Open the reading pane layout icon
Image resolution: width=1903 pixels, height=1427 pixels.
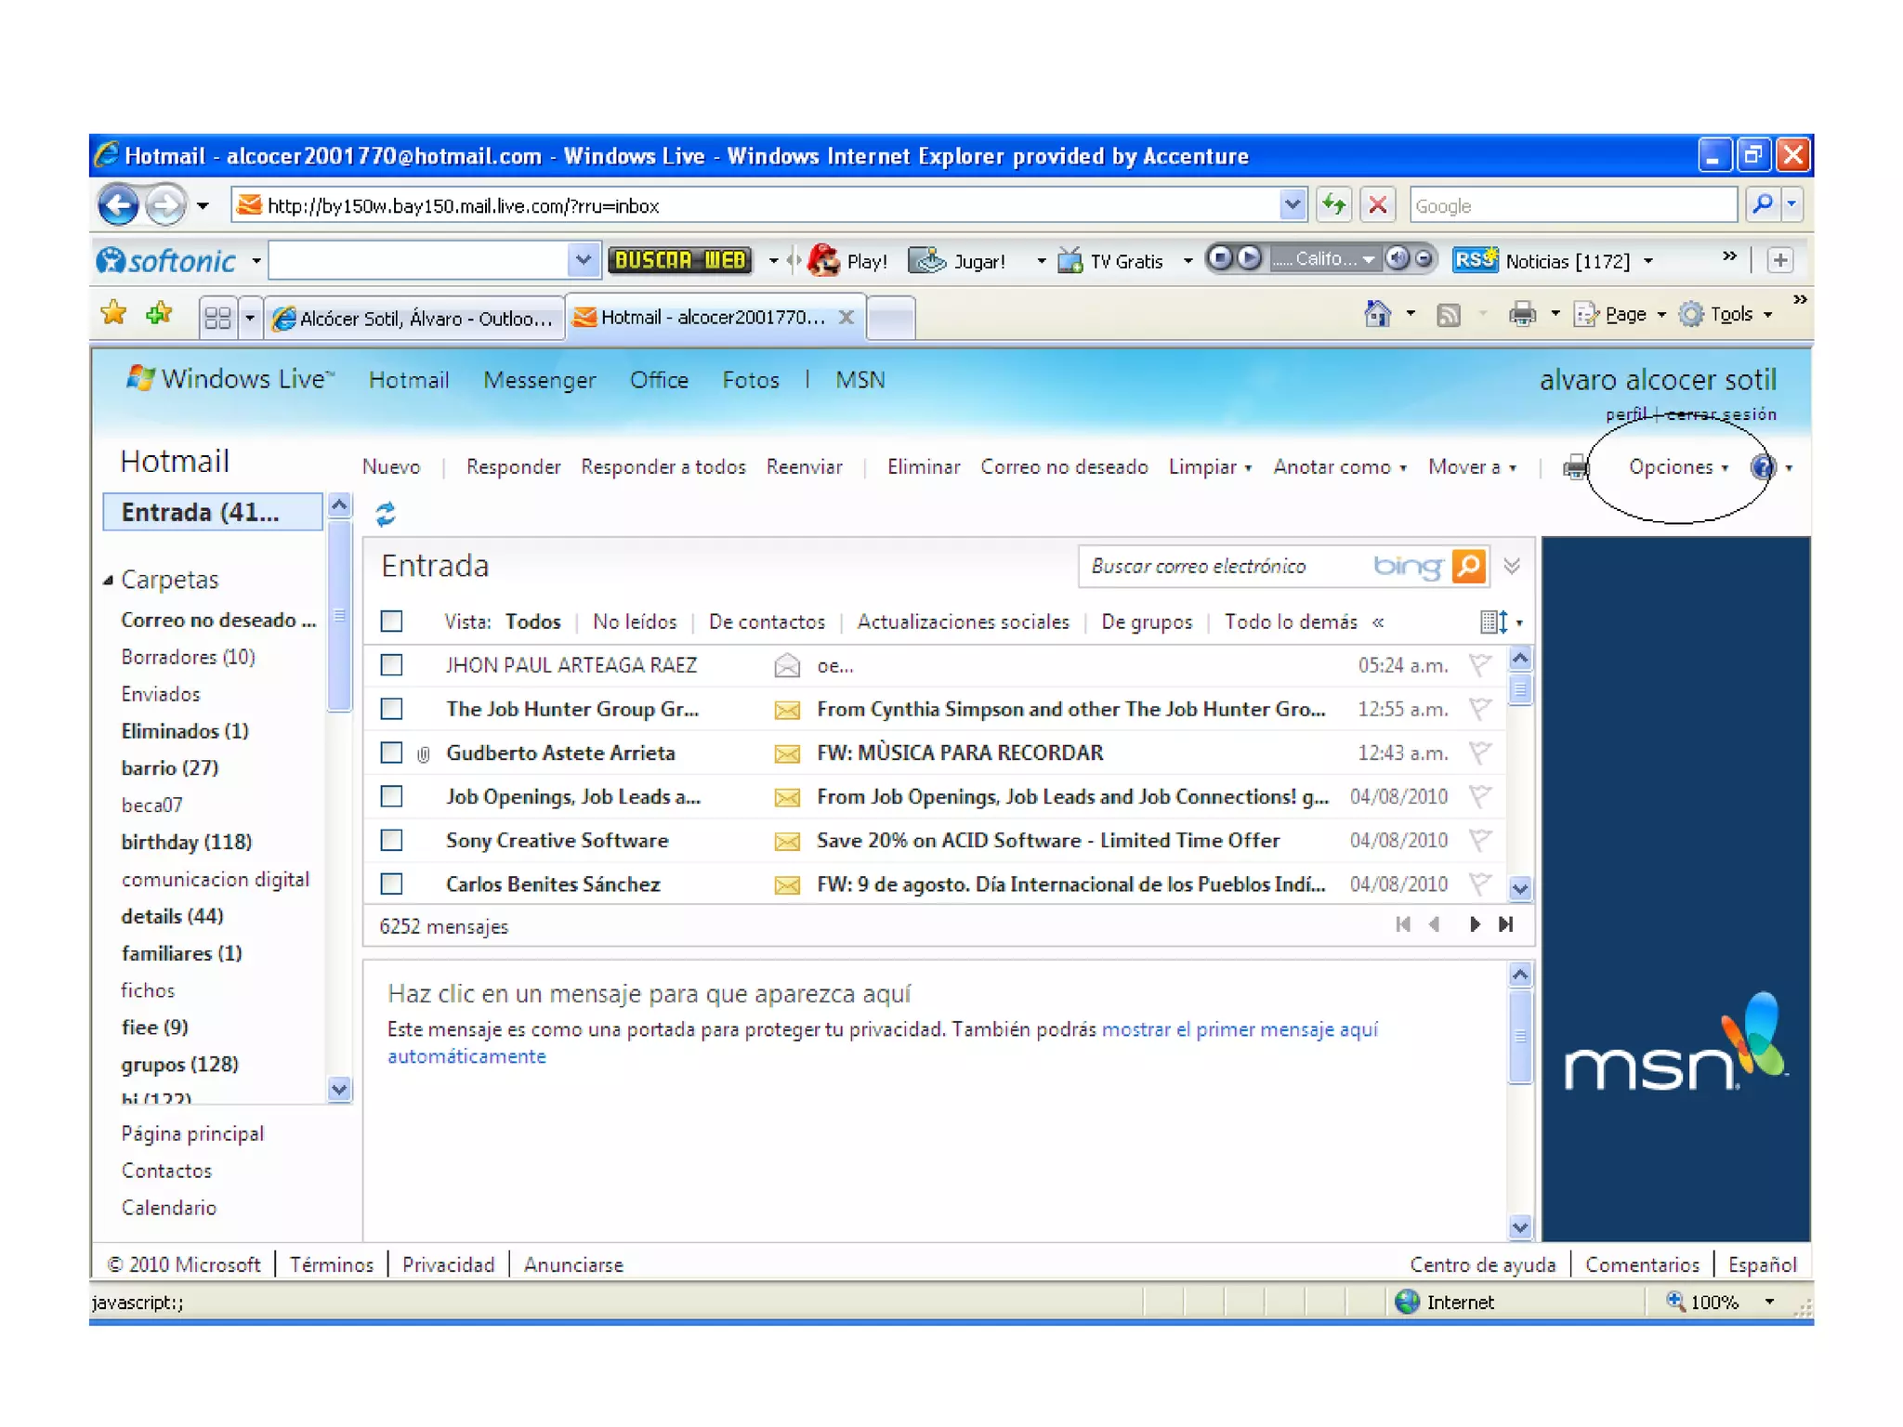pyautogui.click(x=1493, y=622)
